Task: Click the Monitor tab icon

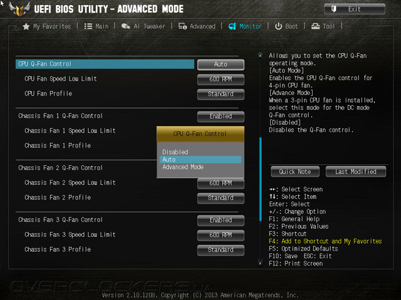Action: pos(232,26)
